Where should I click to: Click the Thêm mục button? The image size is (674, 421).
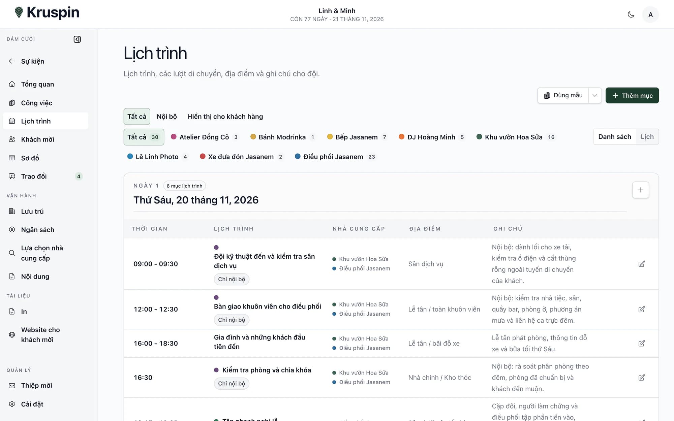pyautogui.click(x=632, y=96)
